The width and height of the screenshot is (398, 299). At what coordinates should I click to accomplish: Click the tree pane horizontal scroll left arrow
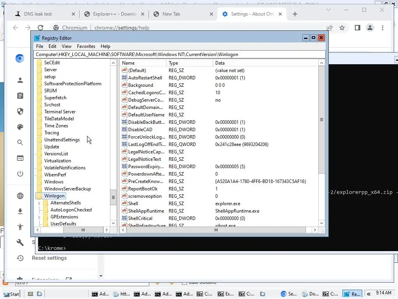38,230
